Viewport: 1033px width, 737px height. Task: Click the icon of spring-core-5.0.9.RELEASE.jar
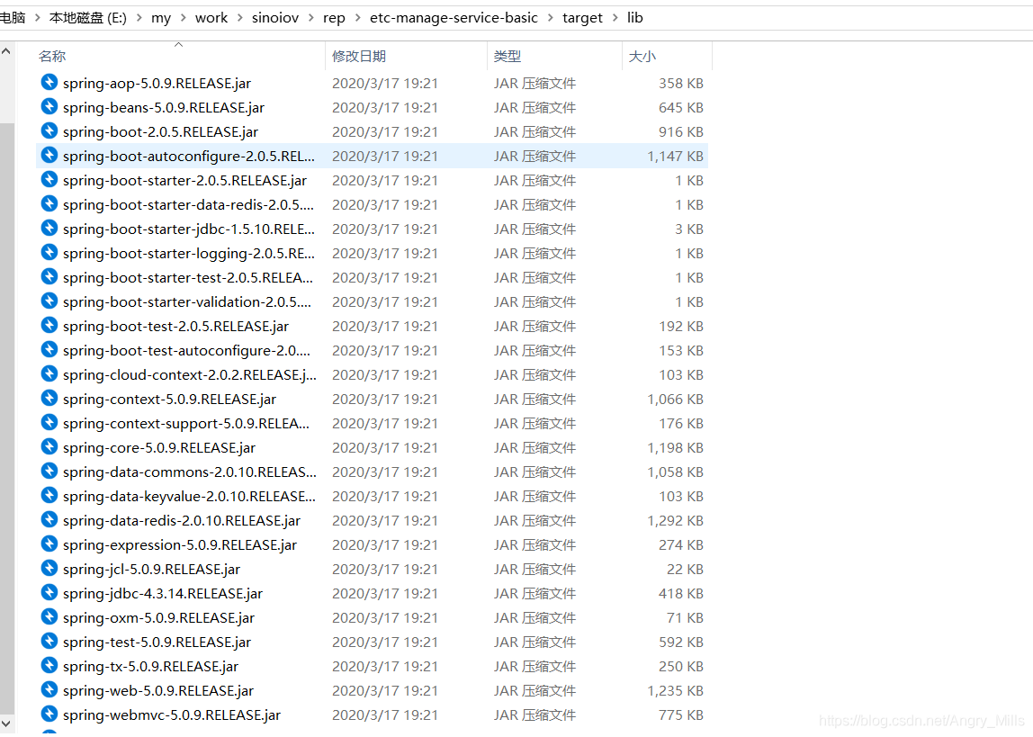tap(49, 446)
